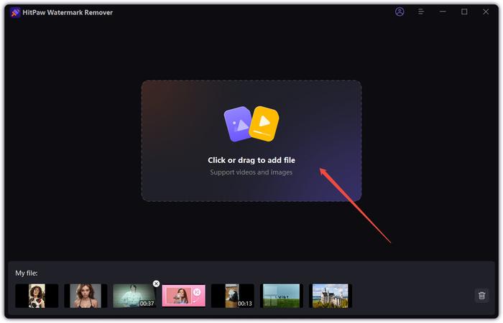Click the "Support videos and images" text

[251, 172]
